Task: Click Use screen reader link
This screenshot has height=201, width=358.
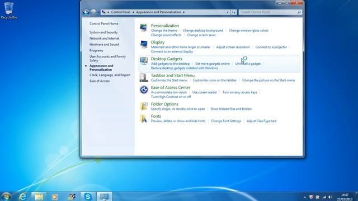Action: coord(205,93)
